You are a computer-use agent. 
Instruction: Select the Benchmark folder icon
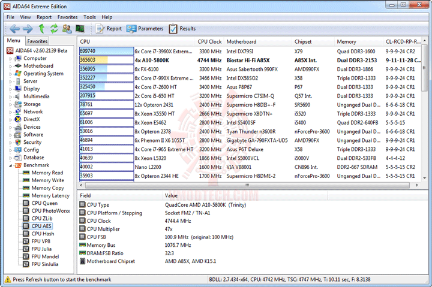18,165
